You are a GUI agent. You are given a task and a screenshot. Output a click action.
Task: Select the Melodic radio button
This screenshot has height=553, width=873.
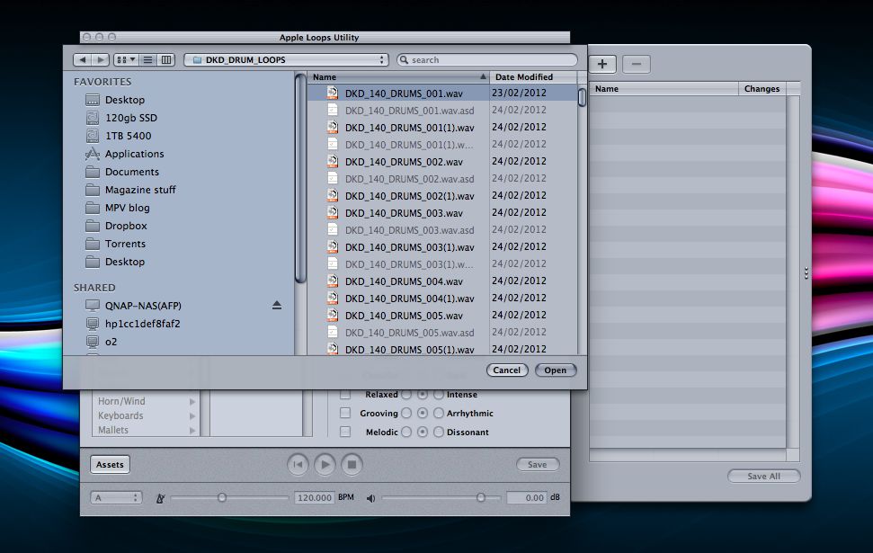406,432
